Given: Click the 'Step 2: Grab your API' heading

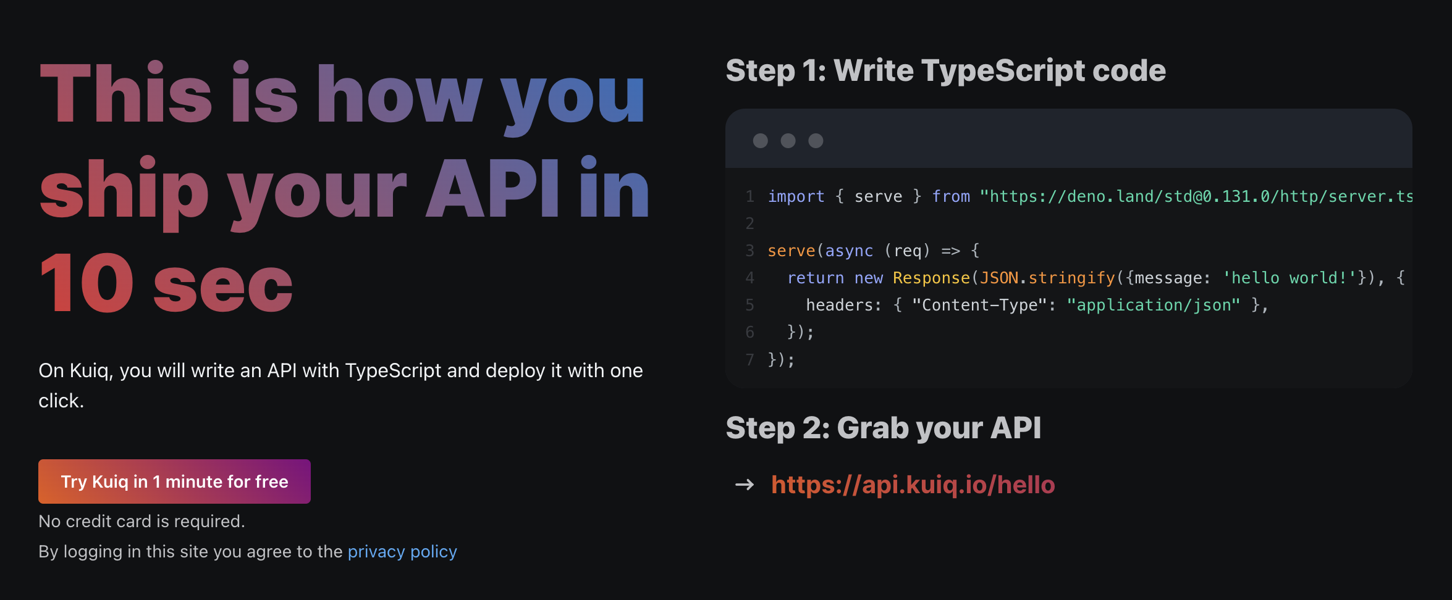Looking at the screenshot, I should pos(884,428).
